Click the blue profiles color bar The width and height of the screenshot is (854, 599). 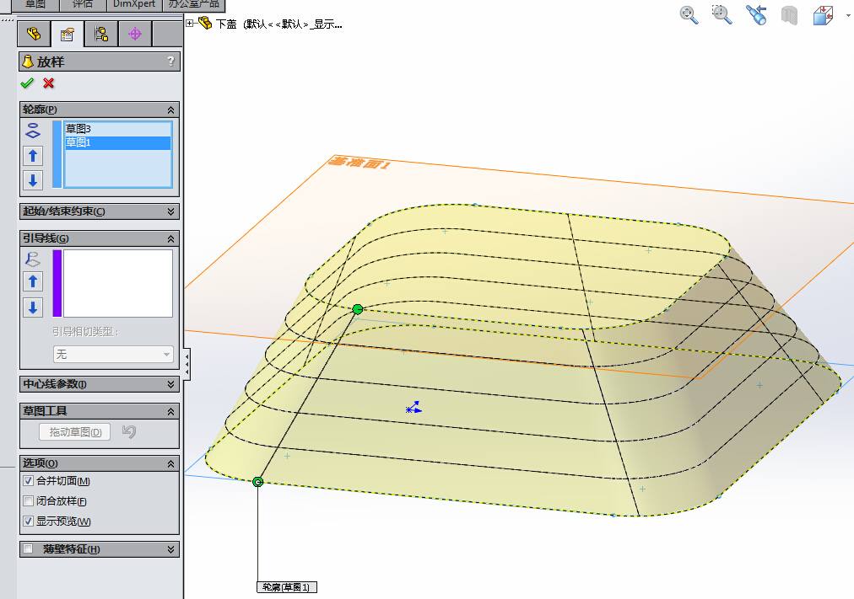pyautogui.click(x=57, y=154)
